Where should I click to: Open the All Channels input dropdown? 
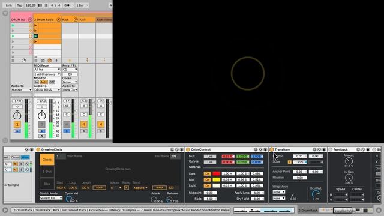(47, 74)
